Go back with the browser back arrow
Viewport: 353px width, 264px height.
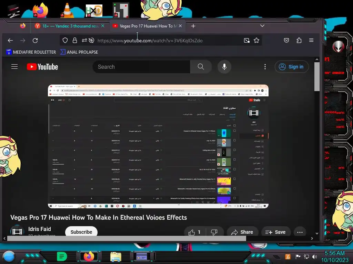coord(10,41)
